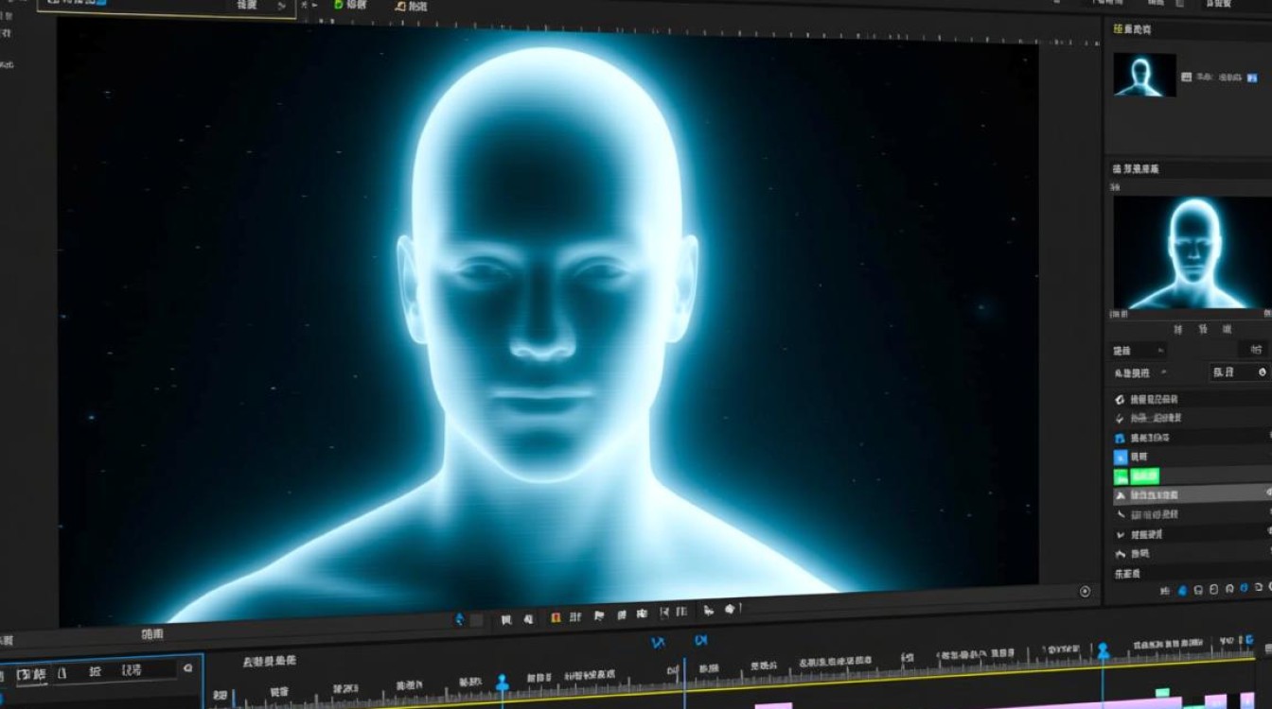Screen dimensions: 1272x709
Task: Click the blue square icon in effects list
Action: coord(1121,457)
